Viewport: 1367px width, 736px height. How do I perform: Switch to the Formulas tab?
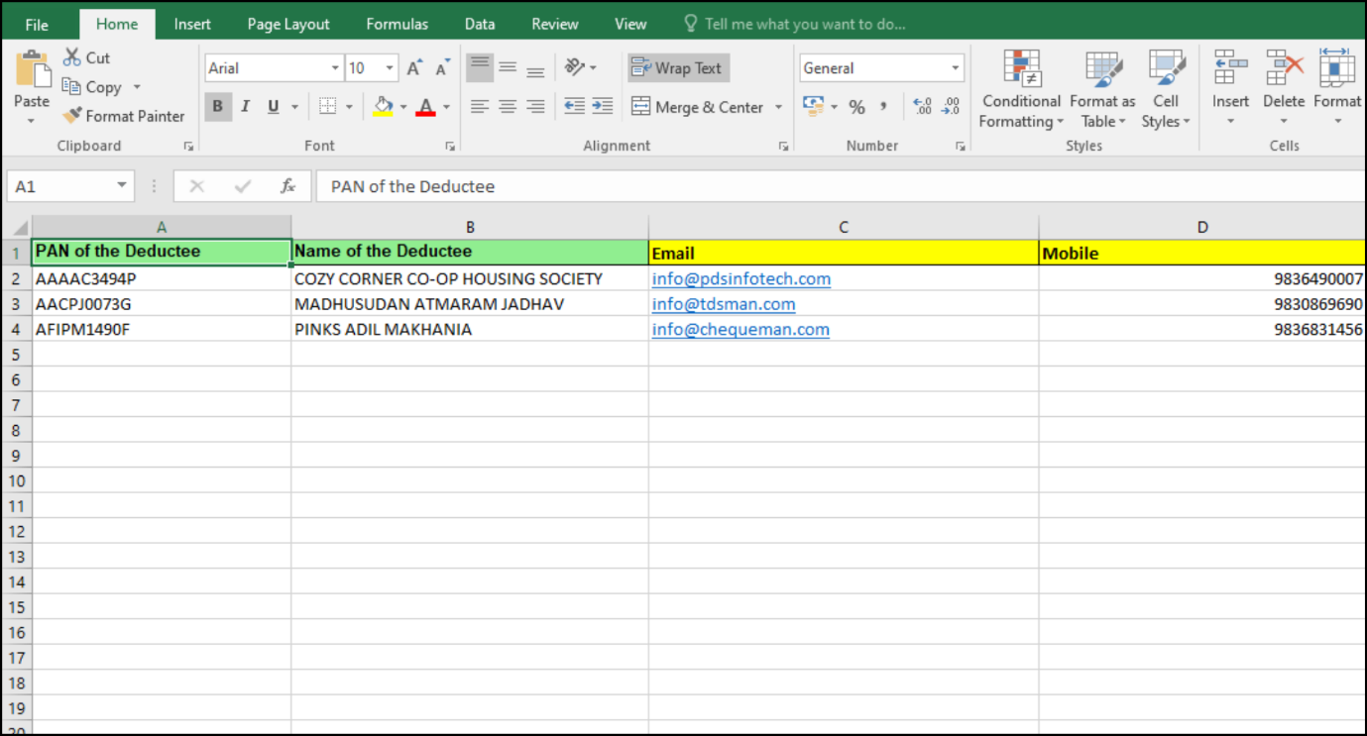(x=397, y=24)
